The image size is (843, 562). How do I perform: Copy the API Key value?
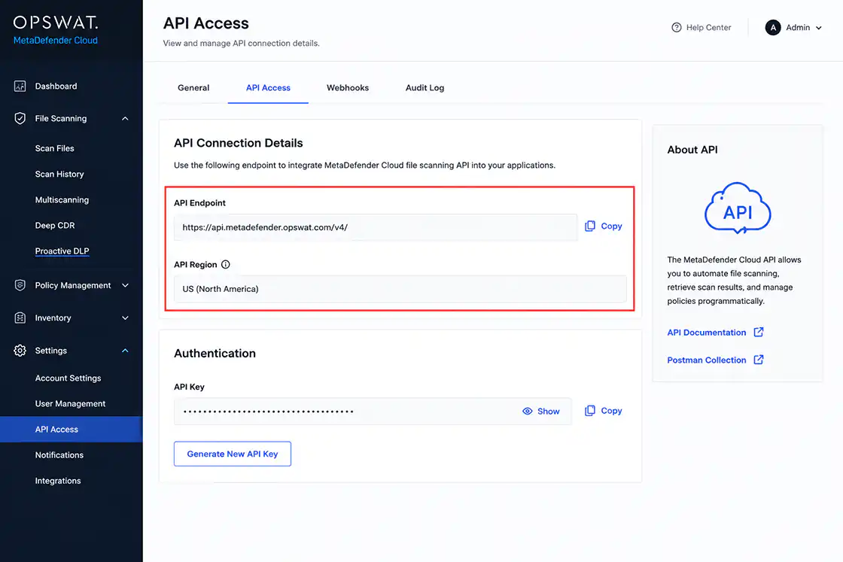tap(603, 411)
